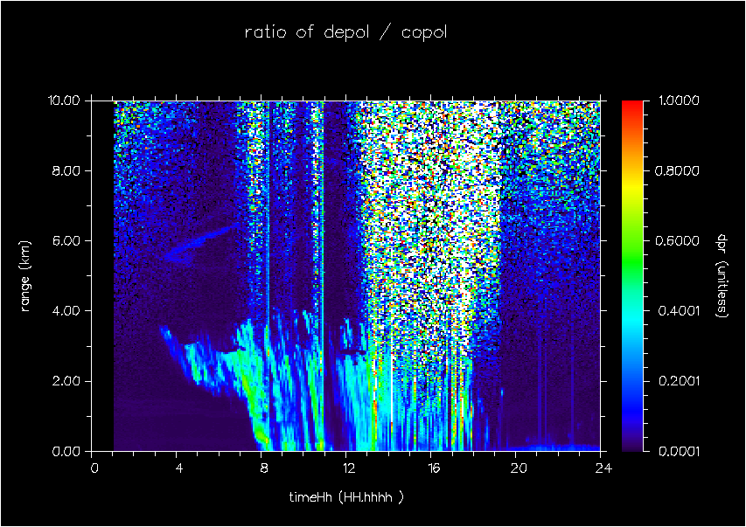Click the x-axis tick label '8'
Image resolution: width=746 pixels, height=527 pixels.
point(264,468)
